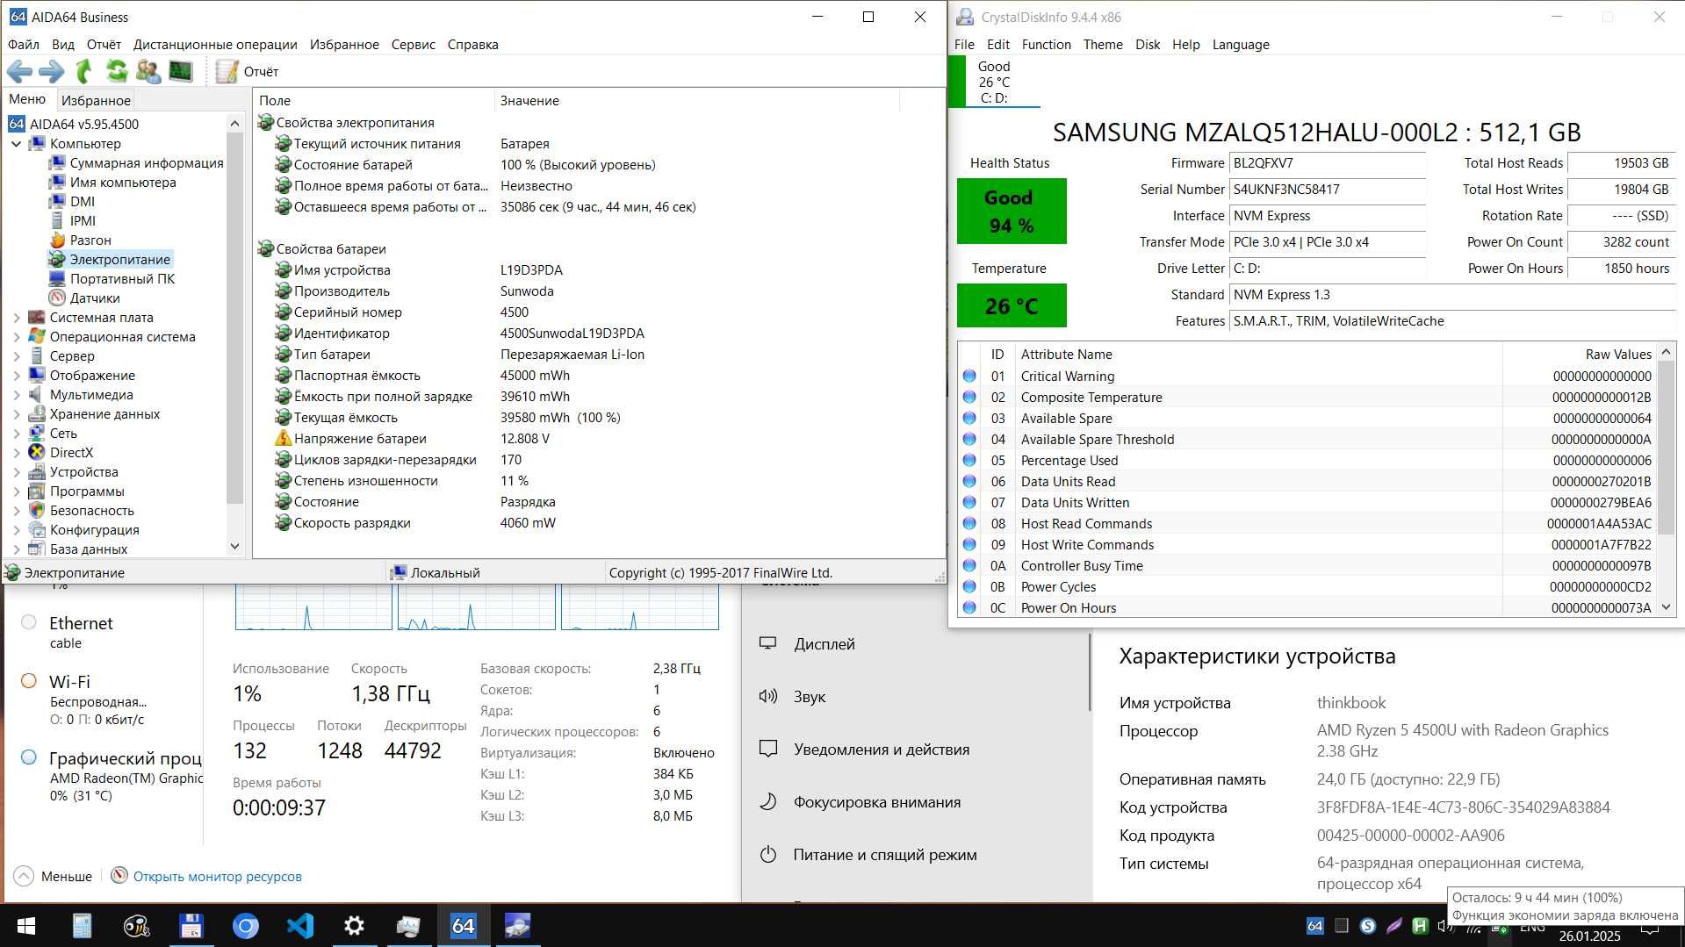This screenshot has width=1685, height=947.
Task: Refresh AIDA64 data with green arrows icon
Action: pyautogui.click(x=116, y=71)
